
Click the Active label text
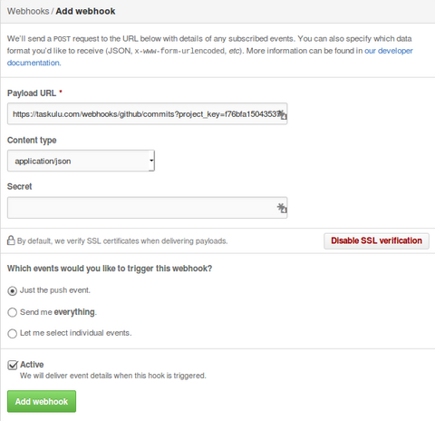pyautogui.click(x=32, y=365)
